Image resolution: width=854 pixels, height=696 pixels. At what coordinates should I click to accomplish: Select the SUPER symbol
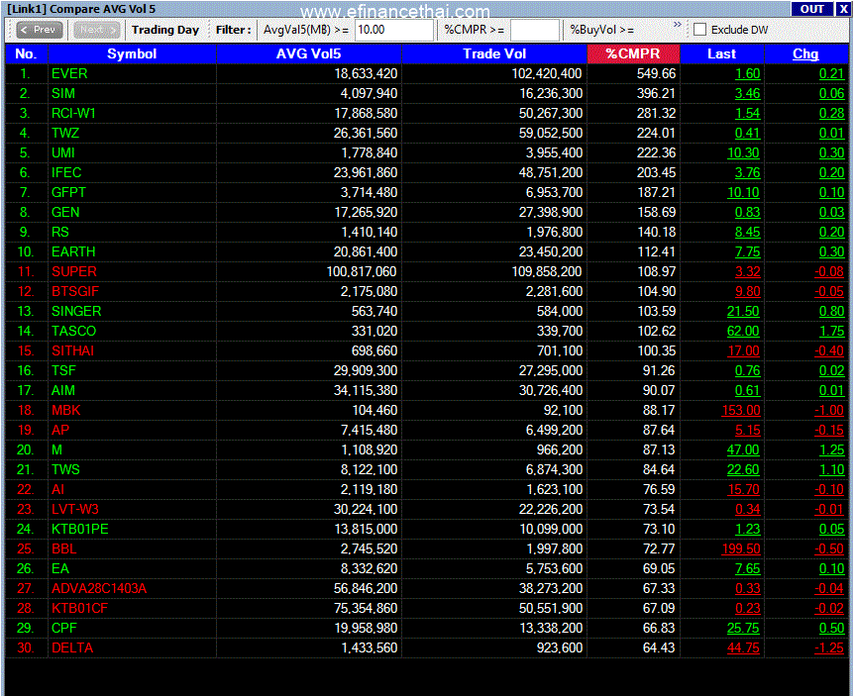pyautogui.click(x=74, y=271)
